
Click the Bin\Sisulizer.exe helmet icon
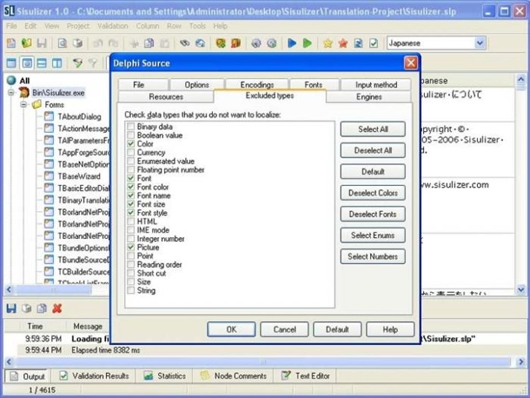coord(24,93)
